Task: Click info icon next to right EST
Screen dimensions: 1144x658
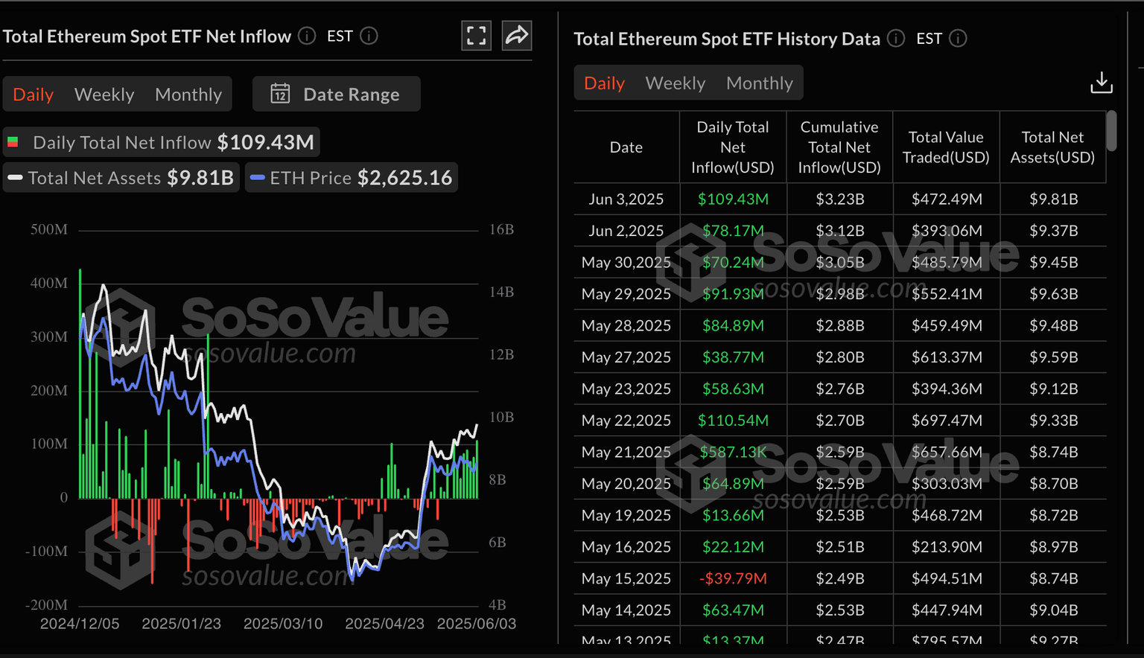Action: (x=958, y=39)
